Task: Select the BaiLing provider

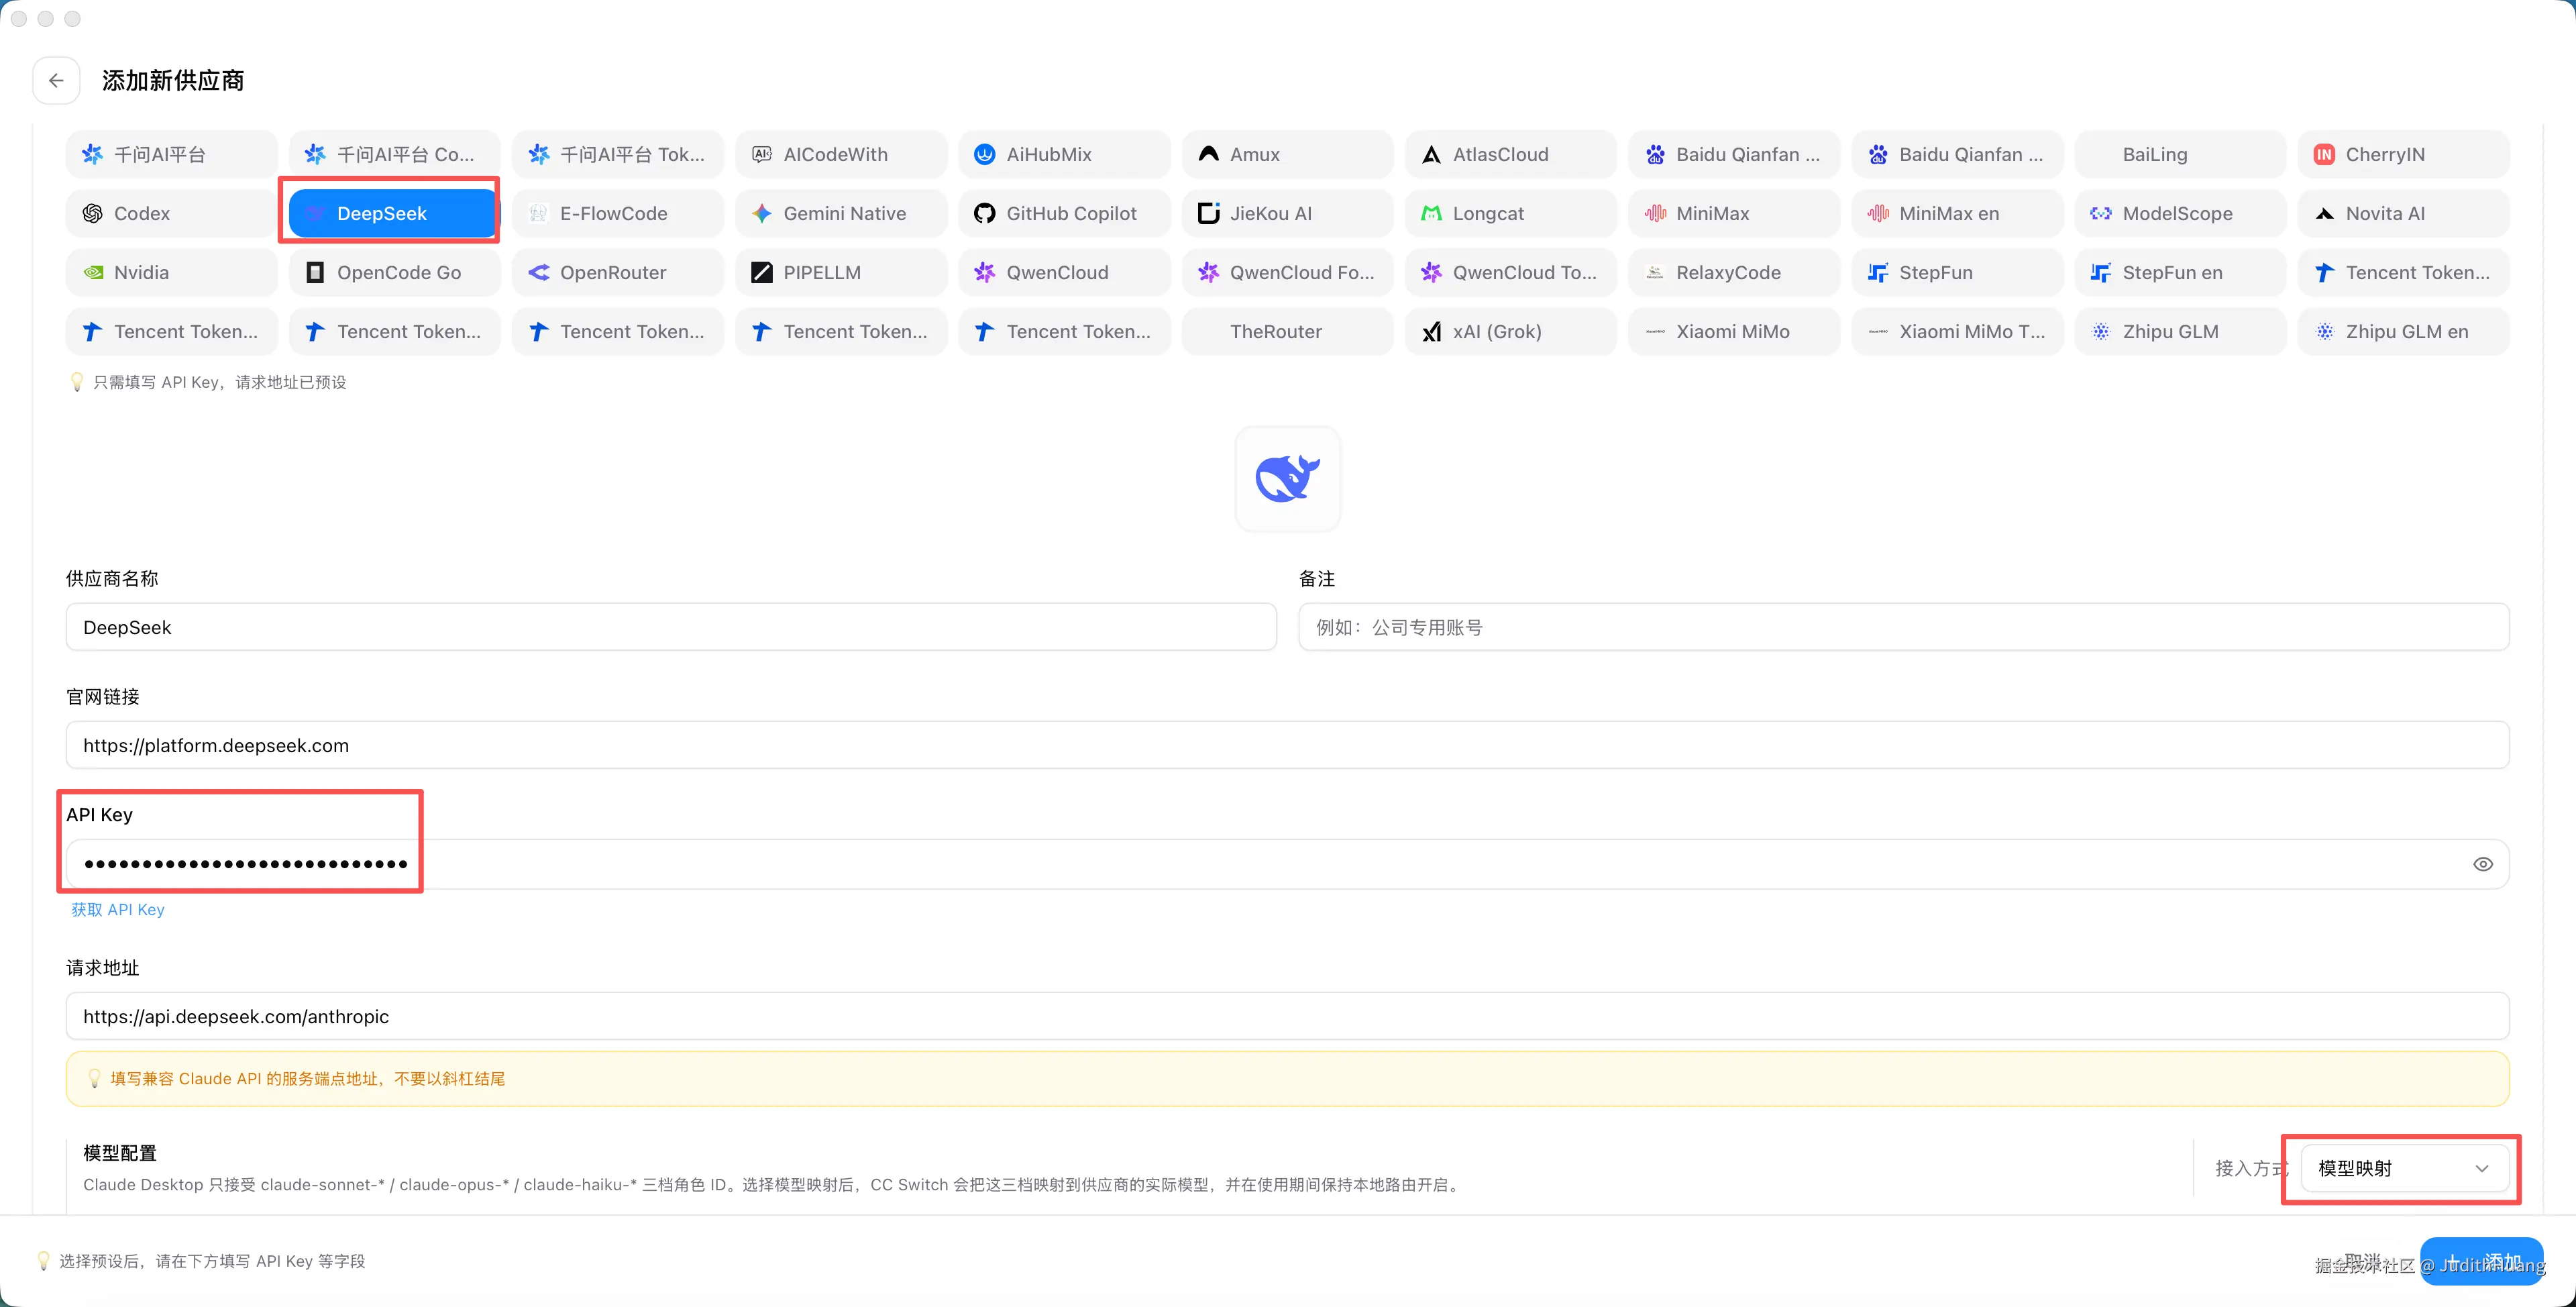Action: coord(2180,154)
